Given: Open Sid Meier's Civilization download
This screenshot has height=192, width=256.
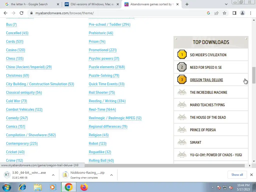Looking at the screenshot, I should pos(208,55).
